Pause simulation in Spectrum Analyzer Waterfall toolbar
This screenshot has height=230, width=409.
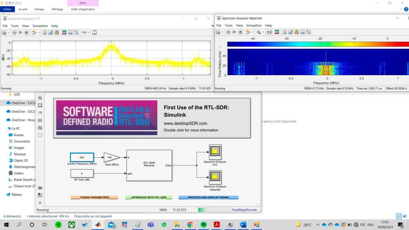point(228,32)
